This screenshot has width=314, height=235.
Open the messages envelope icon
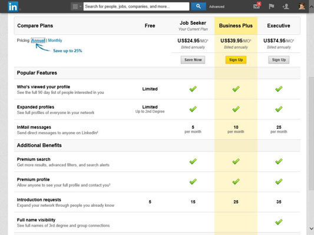(x=256, y=6)
